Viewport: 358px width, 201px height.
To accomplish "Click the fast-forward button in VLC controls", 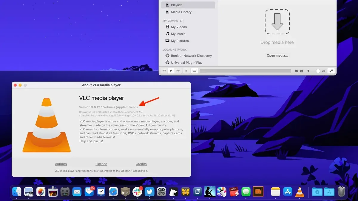I will tap(178, 71).
